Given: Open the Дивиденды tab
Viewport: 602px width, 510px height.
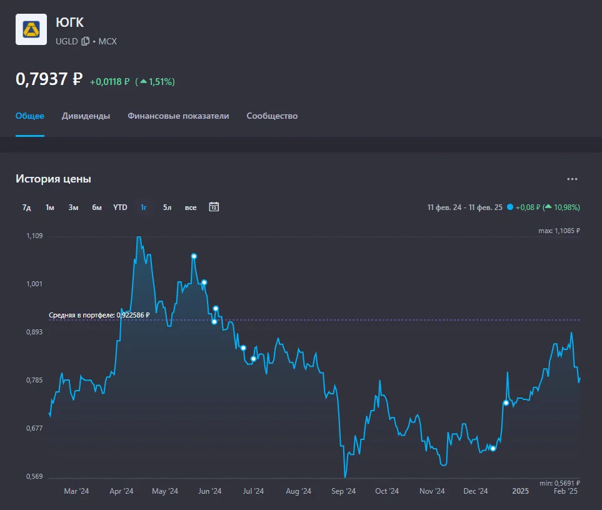Looking at the screenshot, I should coord(86,116).
